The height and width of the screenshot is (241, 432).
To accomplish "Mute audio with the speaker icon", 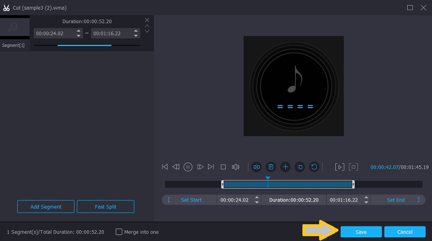I will [x=235, y=167].
